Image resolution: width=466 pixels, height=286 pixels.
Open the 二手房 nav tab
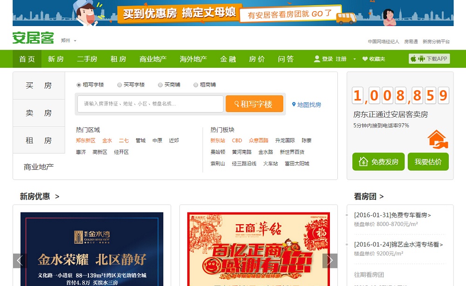pyautogui.click(x=87, y=59)
